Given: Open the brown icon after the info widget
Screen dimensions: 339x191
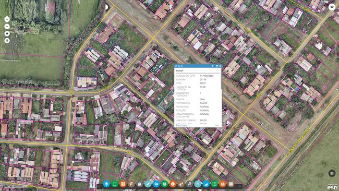Looking at the screenshot, I should coord(181,184).
